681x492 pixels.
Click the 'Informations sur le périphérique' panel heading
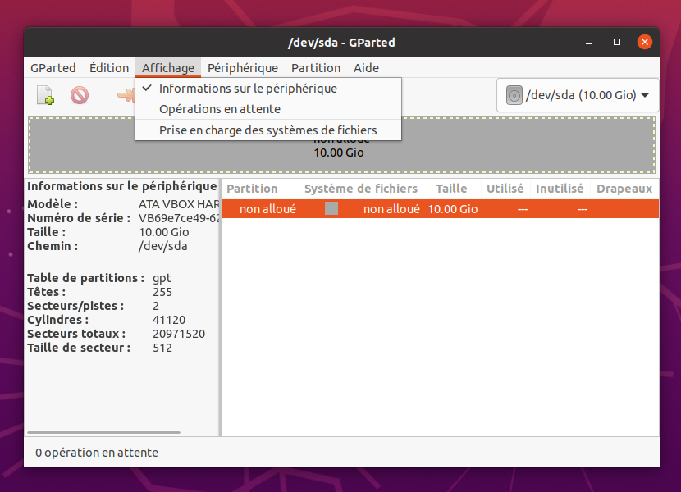point(122,186)
